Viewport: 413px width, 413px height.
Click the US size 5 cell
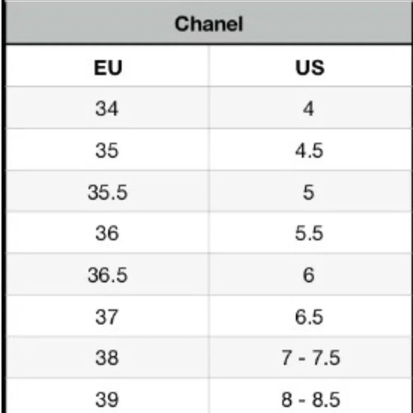[309, 192]
